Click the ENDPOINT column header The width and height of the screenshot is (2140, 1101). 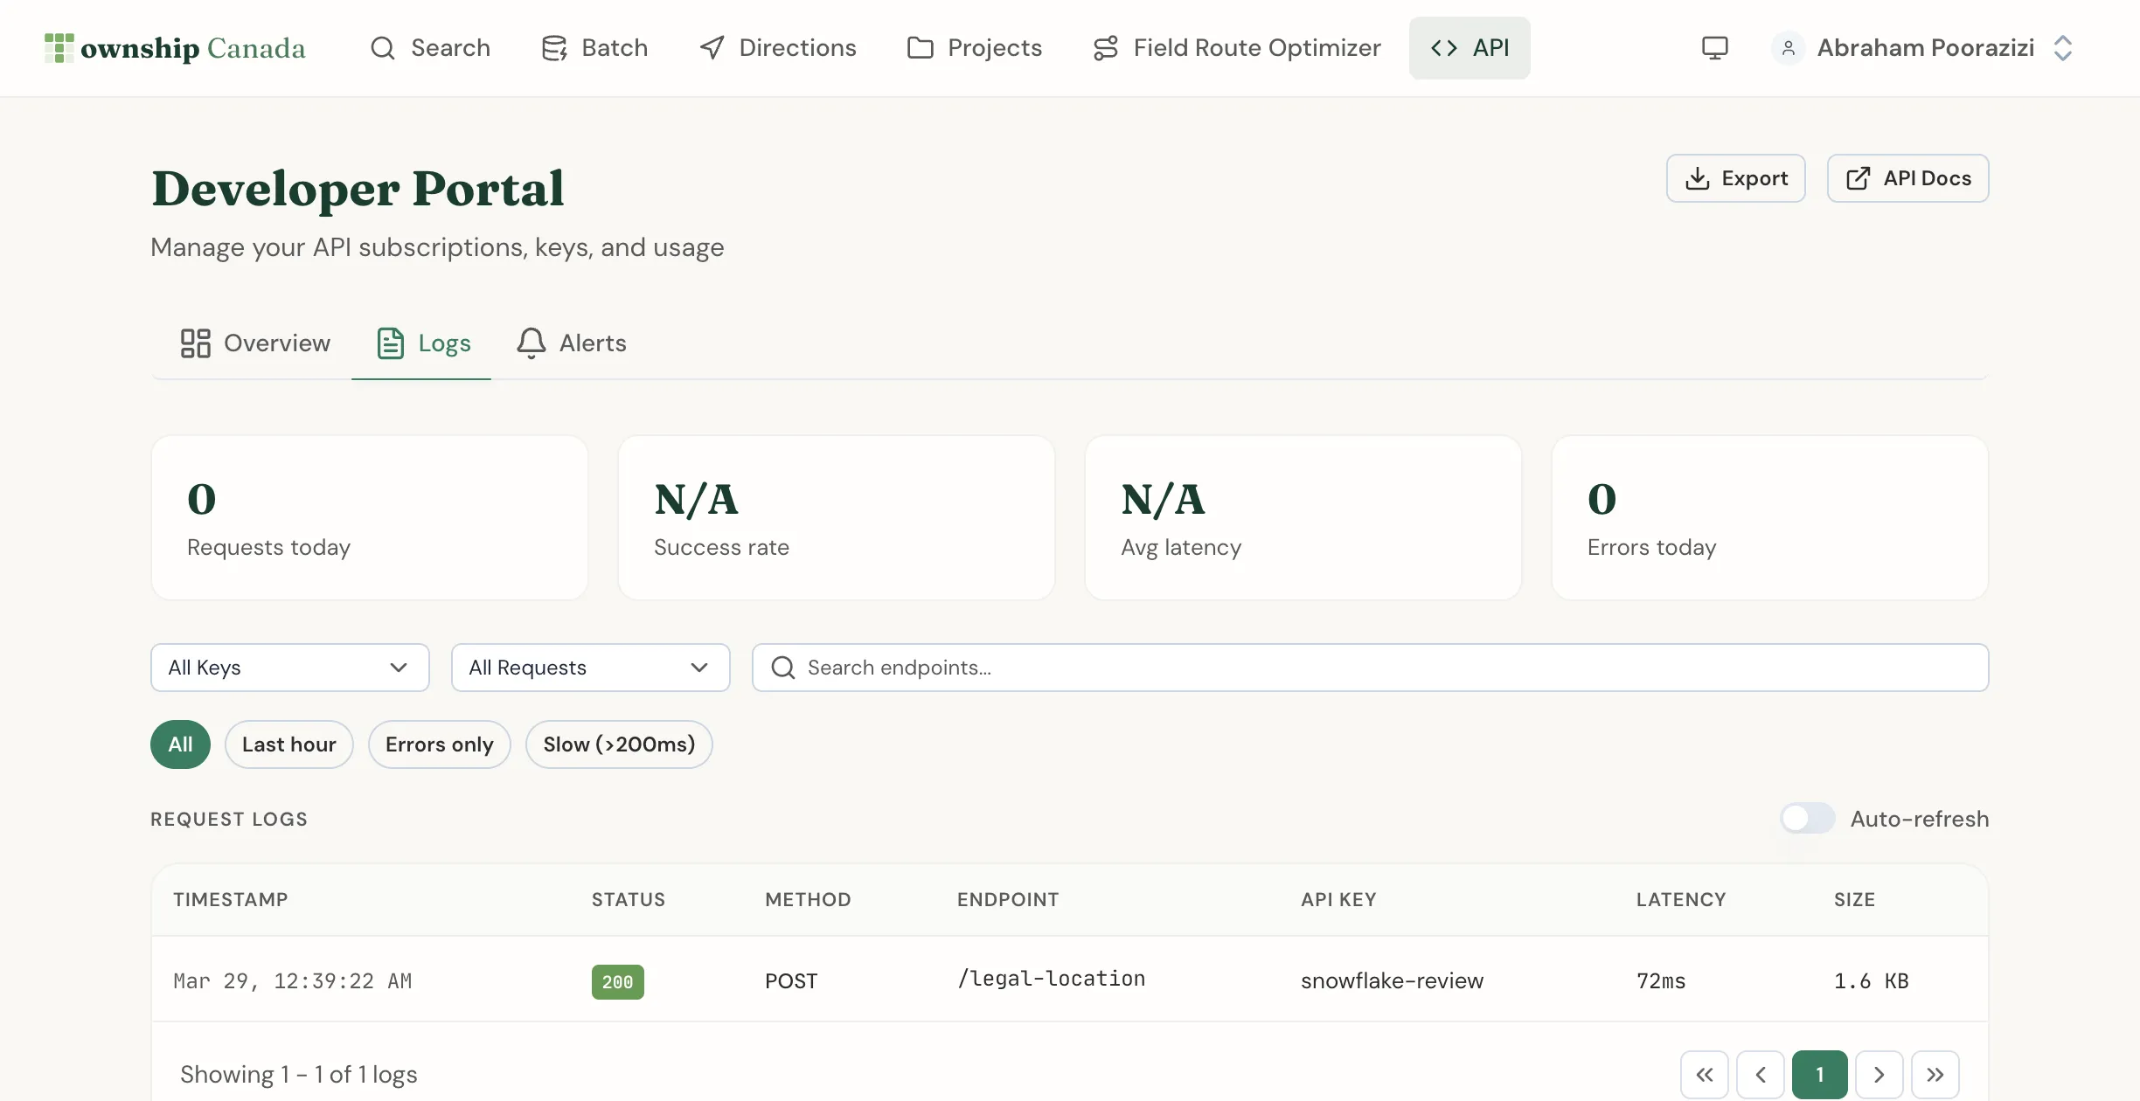tap(1008, 900)
